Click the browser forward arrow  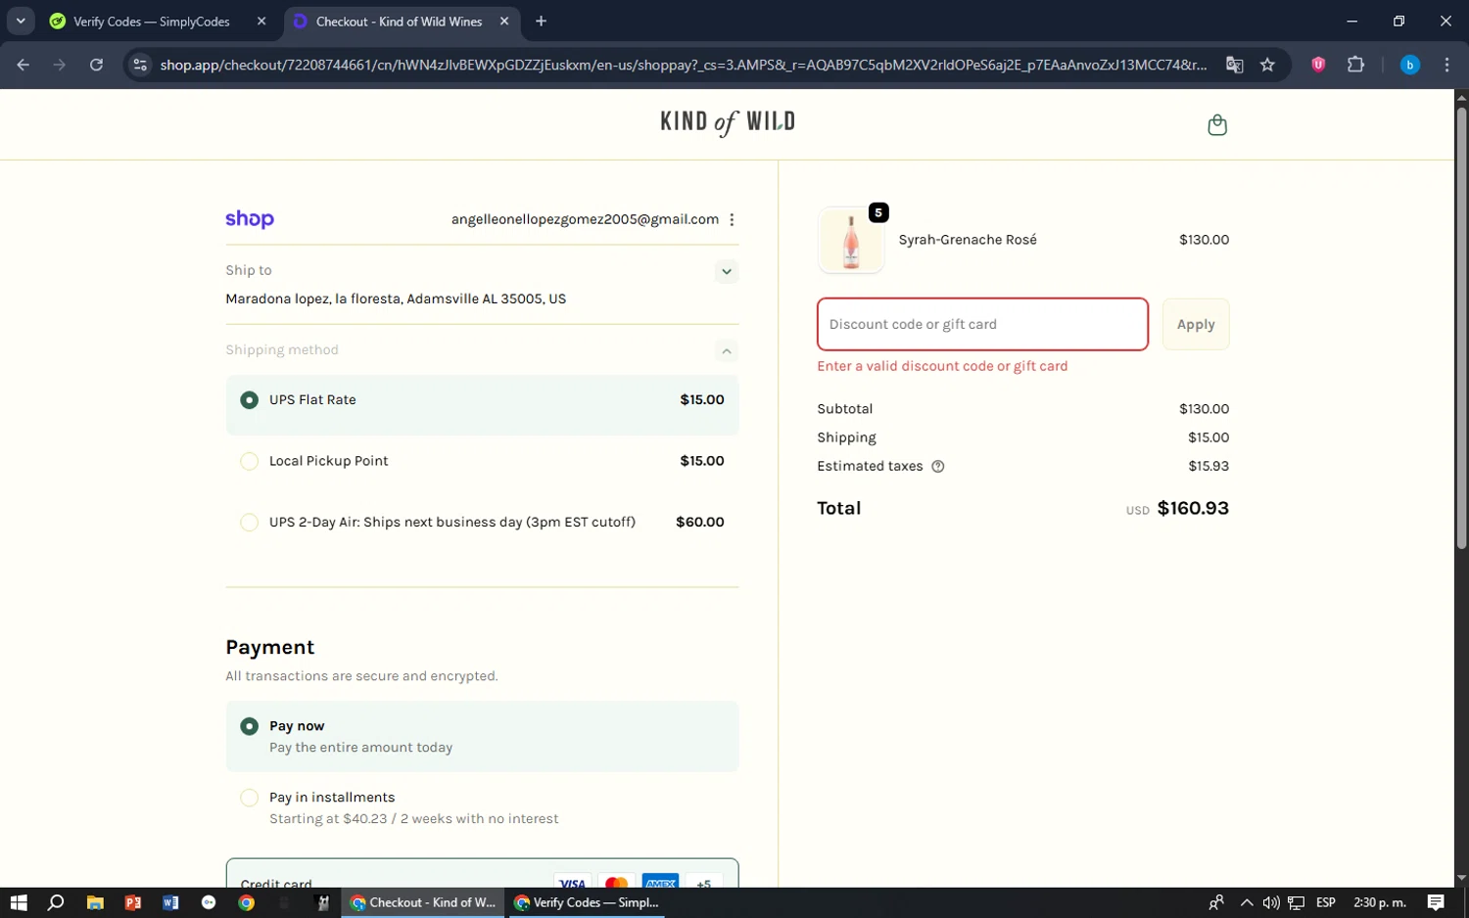(60, 65)
